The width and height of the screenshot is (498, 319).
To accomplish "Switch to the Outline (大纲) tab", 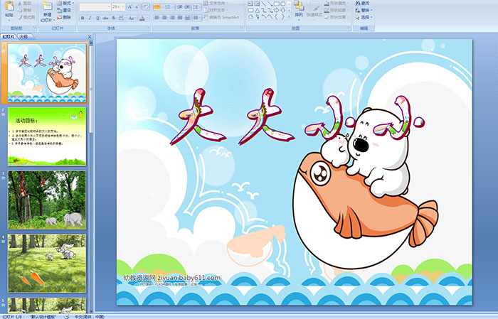I will tap(23, 37).
